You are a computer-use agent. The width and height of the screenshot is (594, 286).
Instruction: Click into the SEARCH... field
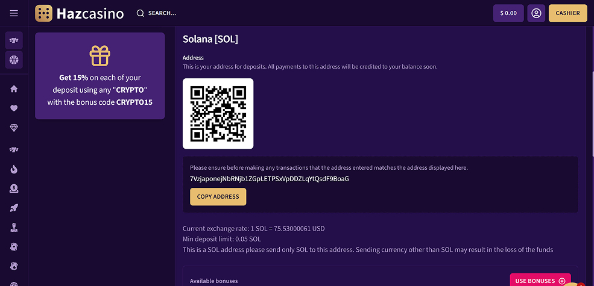tap(162, 13)
